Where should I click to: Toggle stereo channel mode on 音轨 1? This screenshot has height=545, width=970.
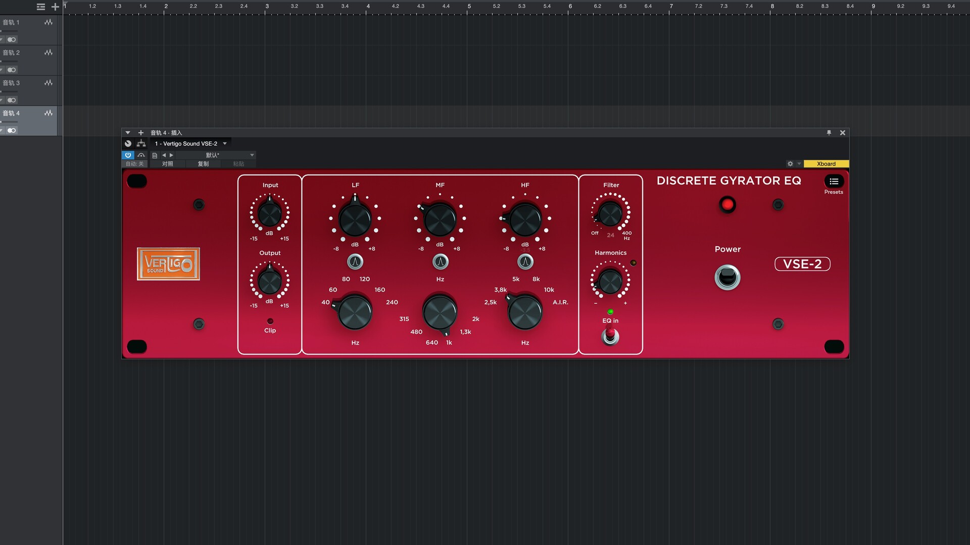(12, 39)
